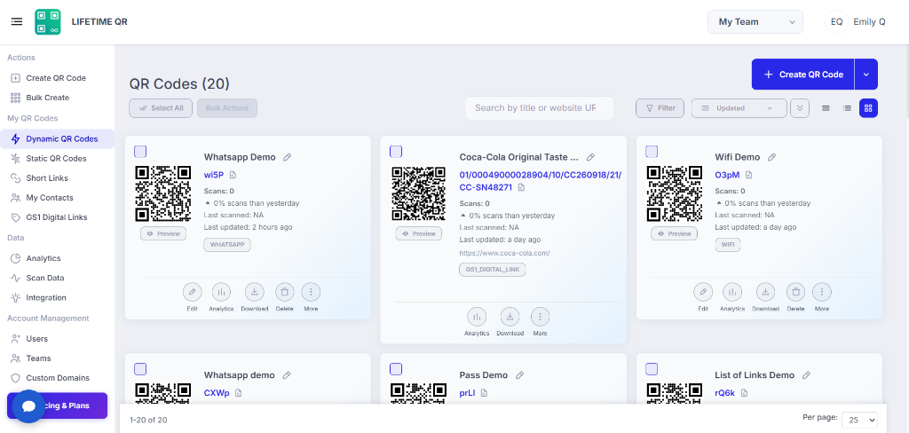
Task: Change Per page value dropdown
Action: click(x=859, y=421)
